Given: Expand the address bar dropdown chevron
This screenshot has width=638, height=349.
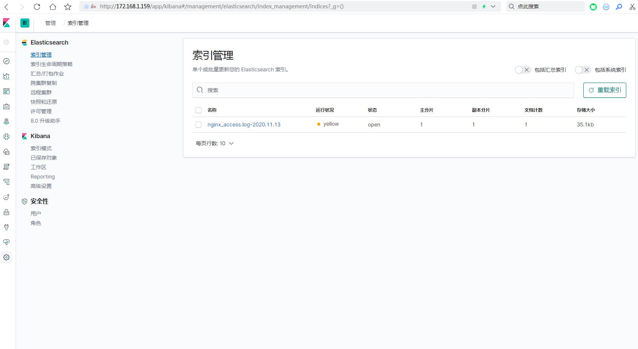Looking at the screenshot, I should (x=493, y=6).
